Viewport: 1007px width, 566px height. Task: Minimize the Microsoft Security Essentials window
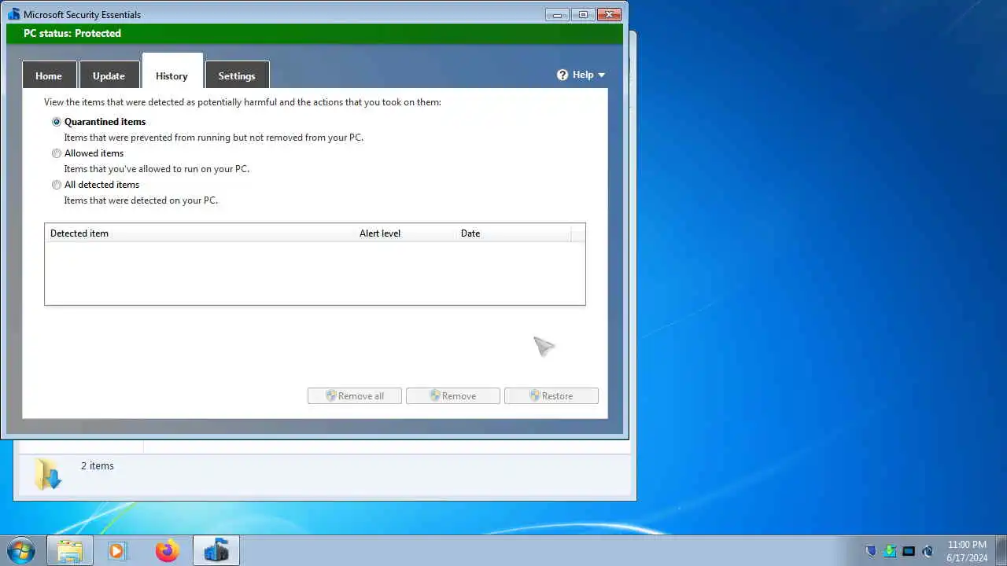(557, 14)
